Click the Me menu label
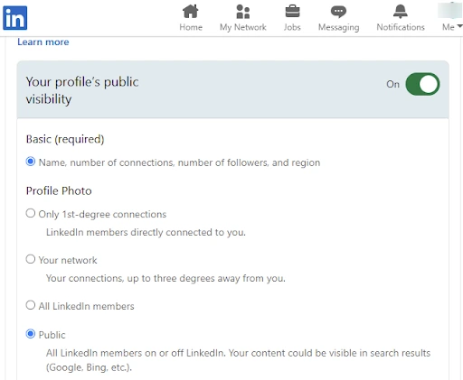The image size is (463, 380). (449, 27)
